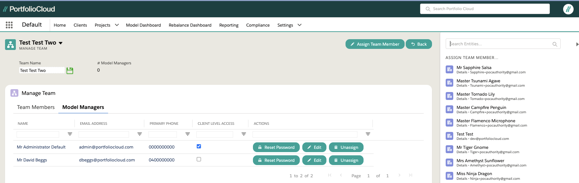
Task: Open the Mr Administrator Default name link
Action: [x=41, y=147]
